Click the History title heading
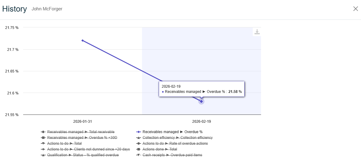This screenshot has height=166, width=361. click(x=15, y=9)
